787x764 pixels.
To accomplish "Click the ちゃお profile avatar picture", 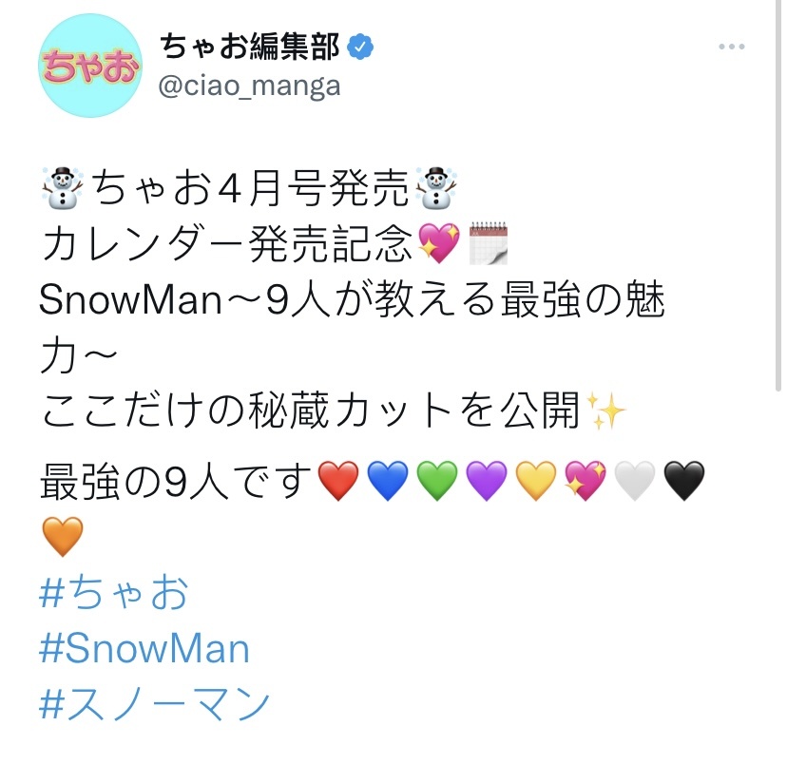I will [x=90, y=66].
